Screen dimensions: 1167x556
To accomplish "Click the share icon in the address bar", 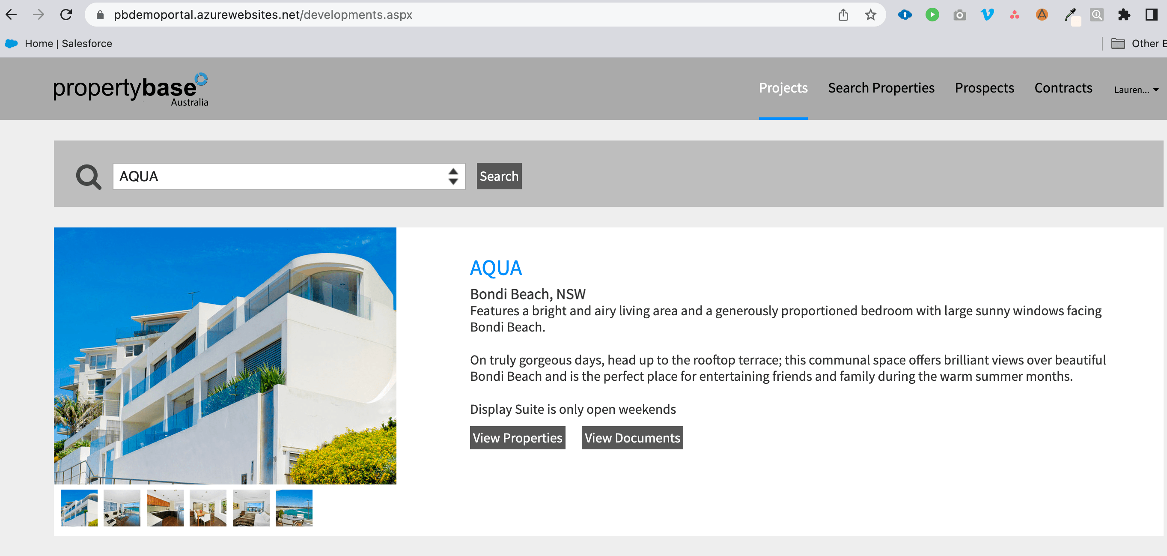I will 843,15.
